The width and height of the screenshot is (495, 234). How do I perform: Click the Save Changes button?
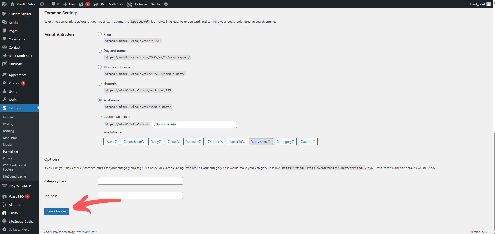click(x=56, y=211)
